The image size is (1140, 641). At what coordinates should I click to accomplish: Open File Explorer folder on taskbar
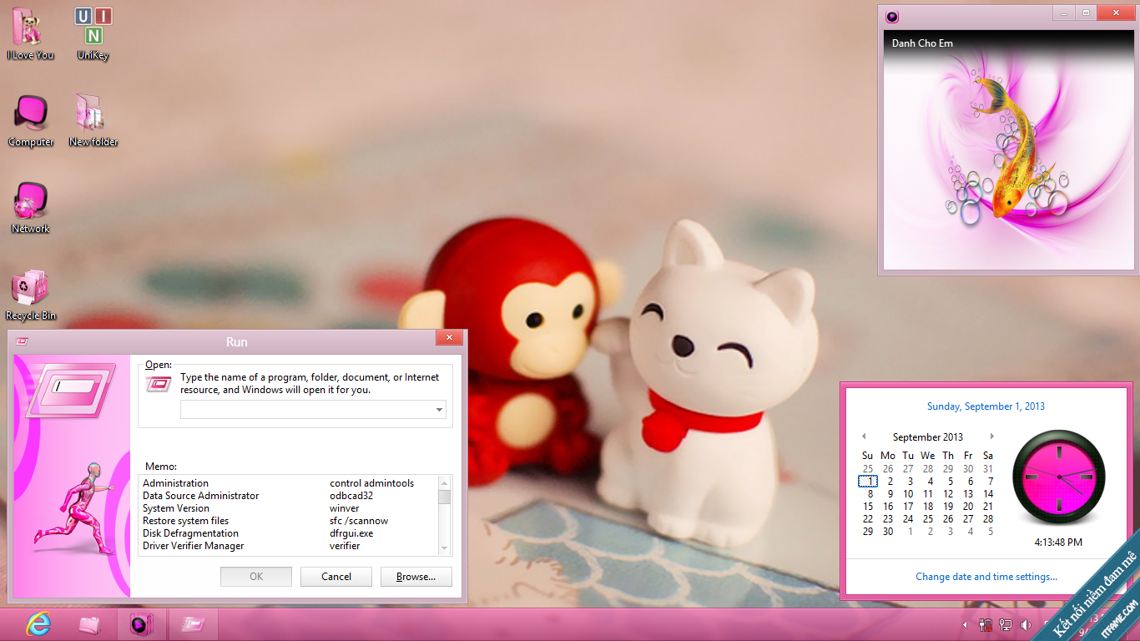89,624
